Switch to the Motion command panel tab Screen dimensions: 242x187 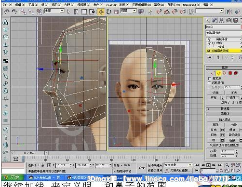tap(229, 20)
